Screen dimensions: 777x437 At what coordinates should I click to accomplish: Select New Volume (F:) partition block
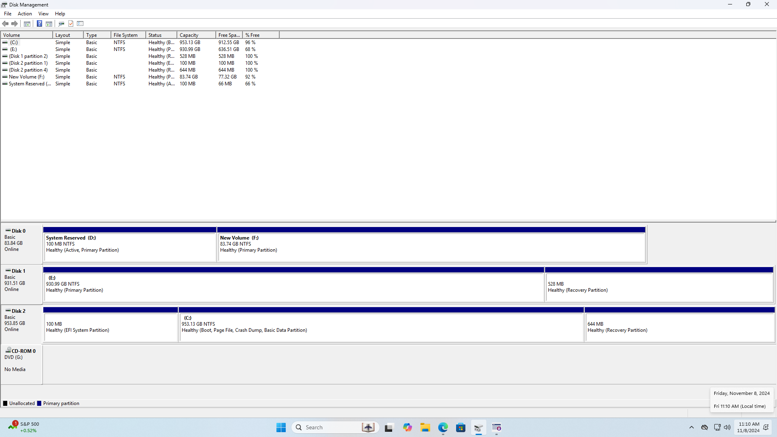tap(431, 244)
